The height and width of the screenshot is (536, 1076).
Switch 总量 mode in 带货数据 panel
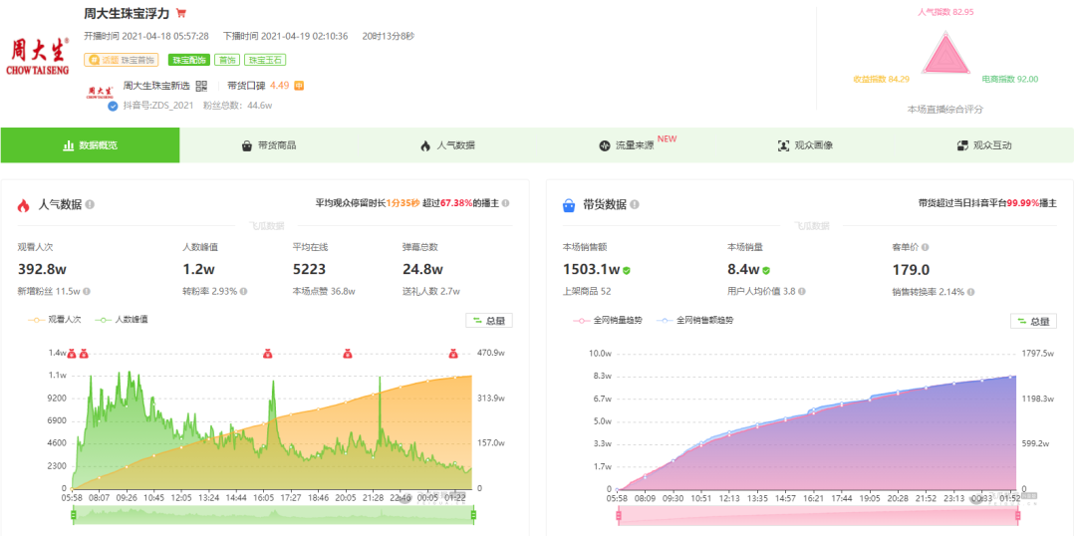point(1033,321)
